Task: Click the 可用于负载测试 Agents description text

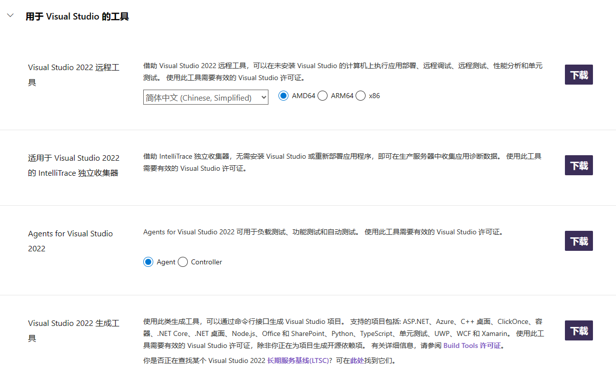Action: pos(323,232)
